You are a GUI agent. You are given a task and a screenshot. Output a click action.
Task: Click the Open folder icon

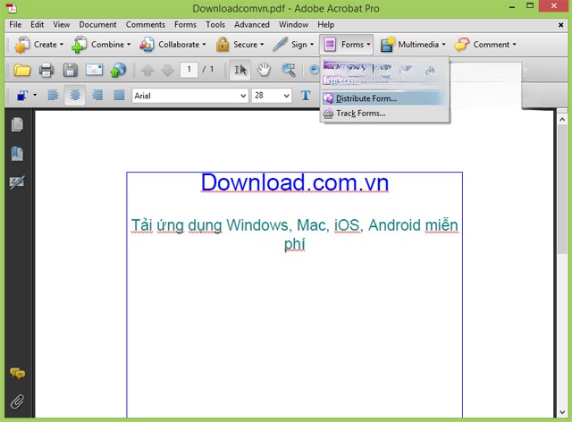pos(21,70)
